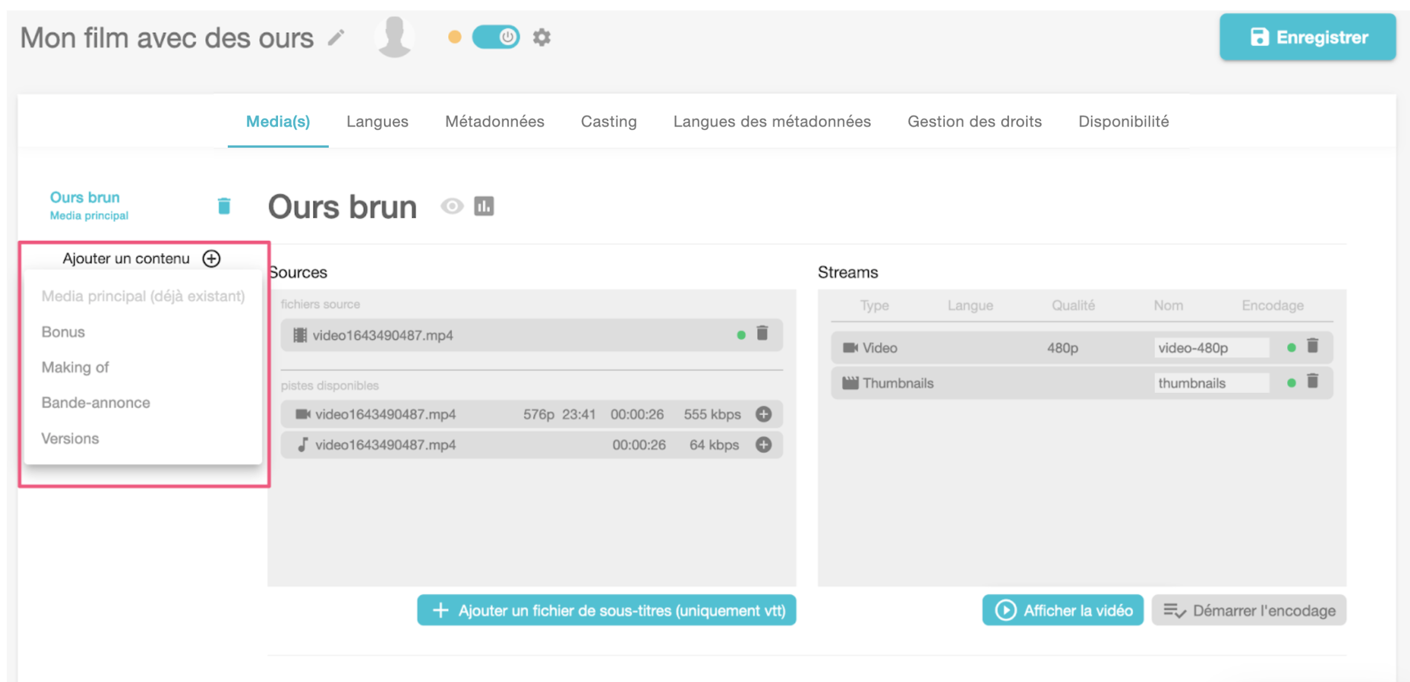This screenshot has width=1410, height=682.
Task: Delete the video-480p stream
Action: [1312, 346]
